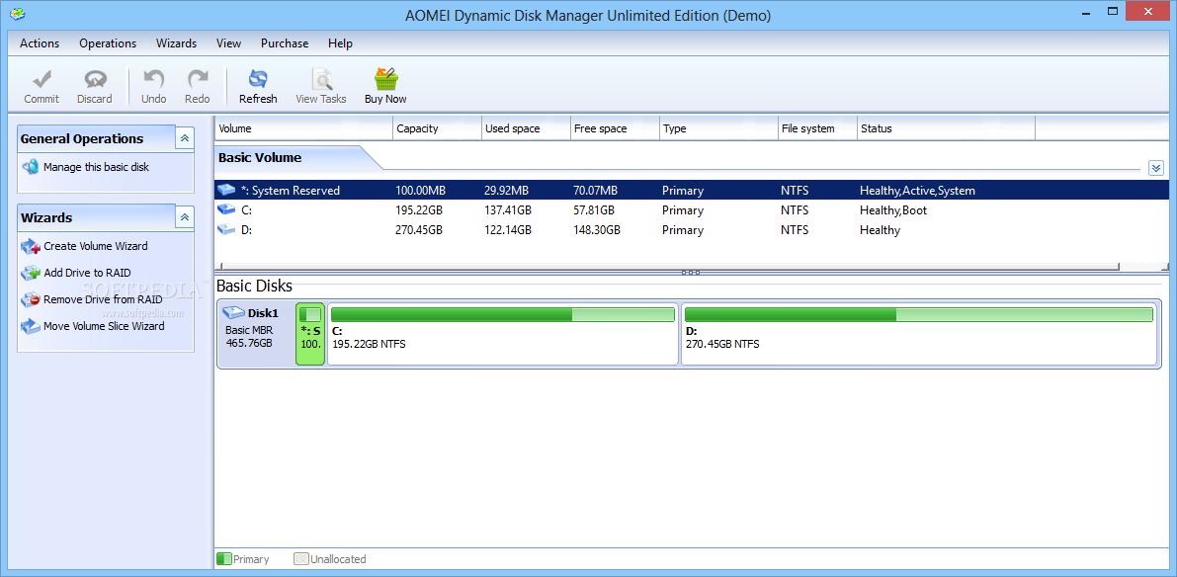Select the D: 270.45GB partition block
Viewport: 1177px width, 577px height.
[x=919, y=334]
